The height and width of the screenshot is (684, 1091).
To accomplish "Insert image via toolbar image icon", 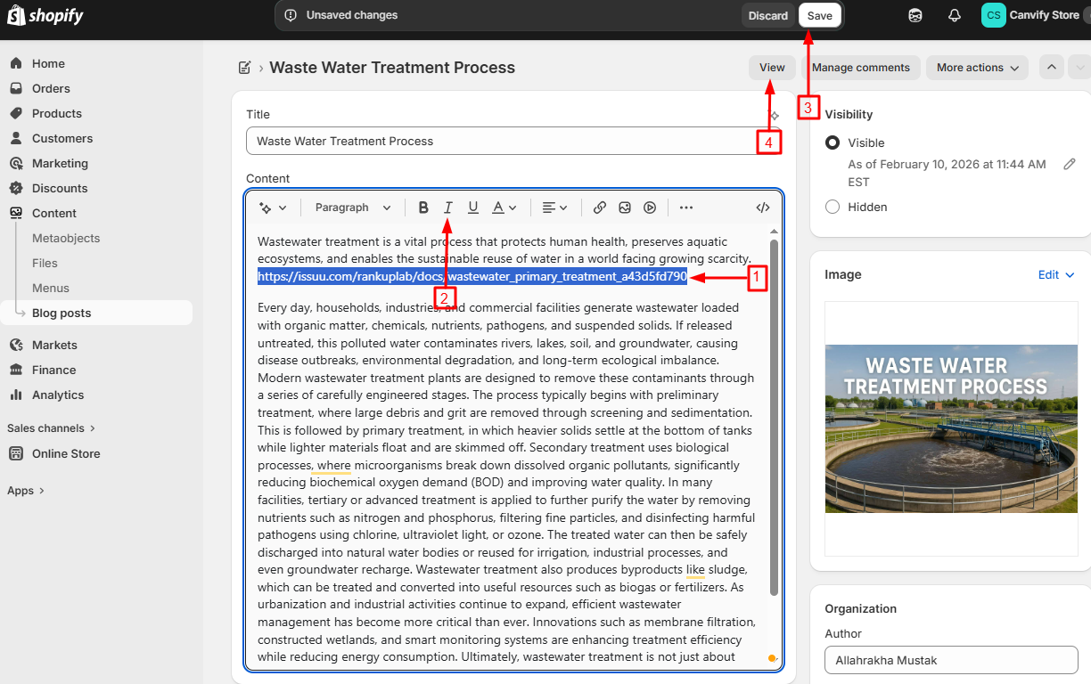I will (625, 208).
